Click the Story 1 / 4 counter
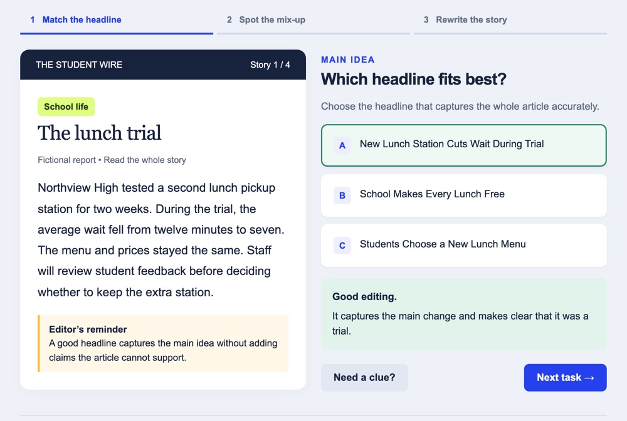Image resolution: width=627 pixels, height=421 pixels. coord(270,65)
